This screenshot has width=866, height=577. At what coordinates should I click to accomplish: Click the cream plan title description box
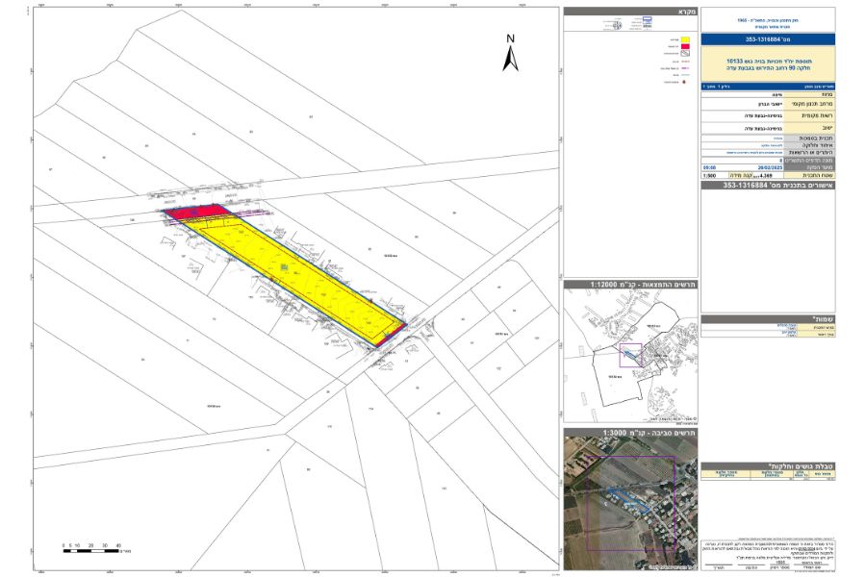768,64
